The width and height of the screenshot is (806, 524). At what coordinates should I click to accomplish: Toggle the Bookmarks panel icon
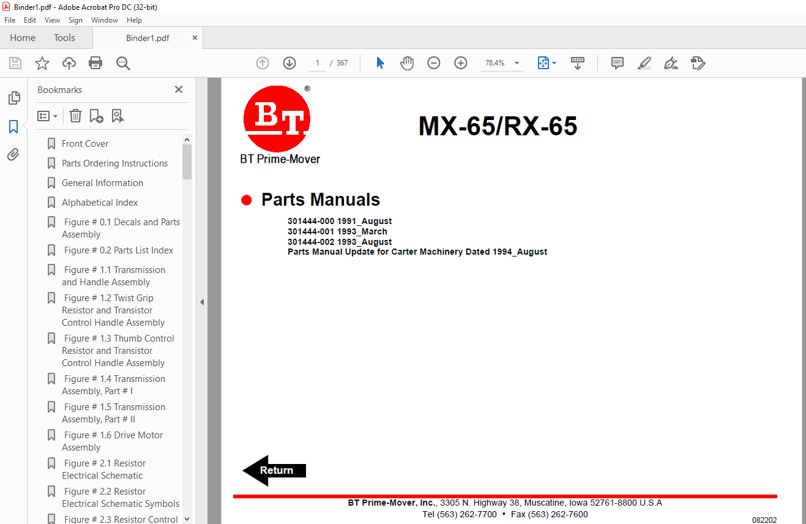point(13,127)
